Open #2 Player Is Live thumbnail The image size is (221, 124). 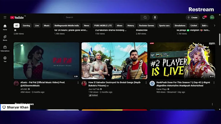coord(182,61)
